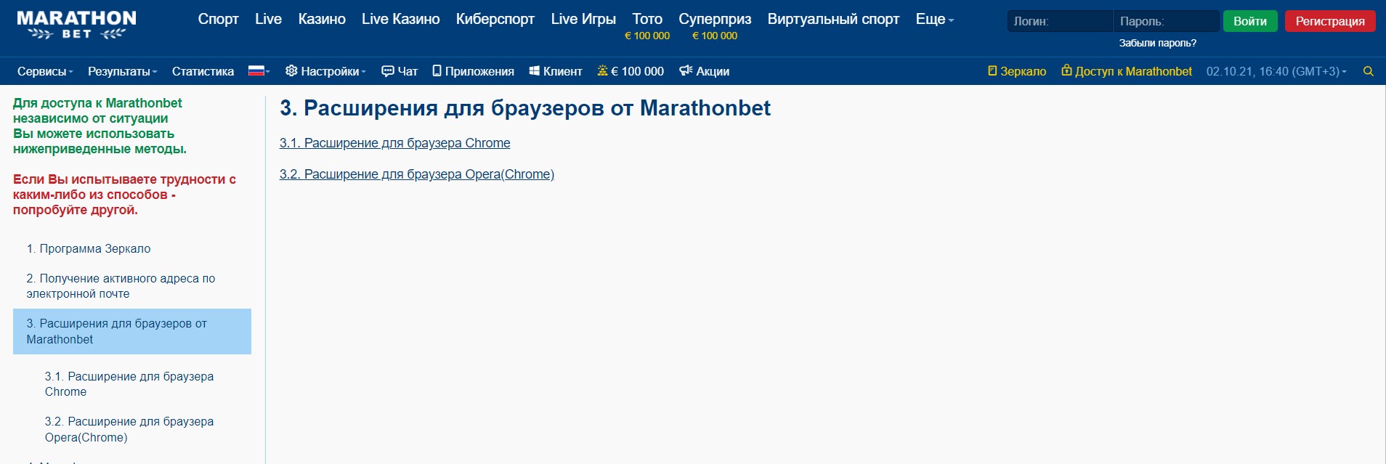Screen dimensions: 1386x464
Task: Focus the Пароль input field
Action: coord(1167,21)
